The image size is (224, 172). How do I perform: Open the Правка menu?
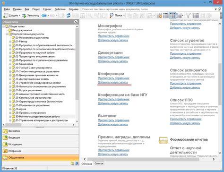[x=17, y=9]
